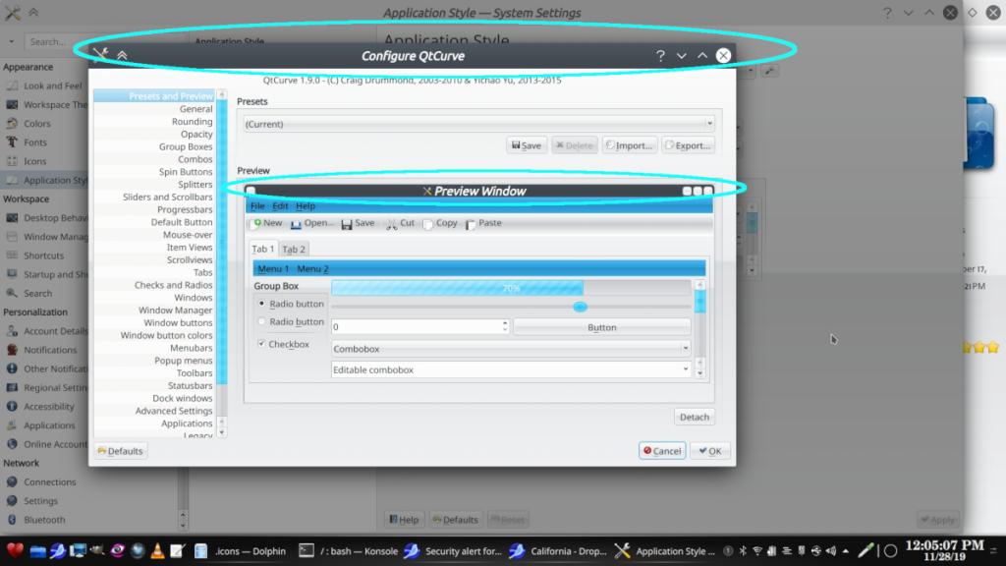Open the Editable combobox dropdown arrow

pos(686,369)
